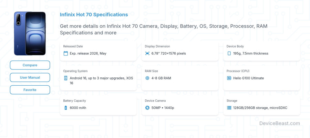
Task: Select the Operating System label
Action: click(x=75, y=71)
